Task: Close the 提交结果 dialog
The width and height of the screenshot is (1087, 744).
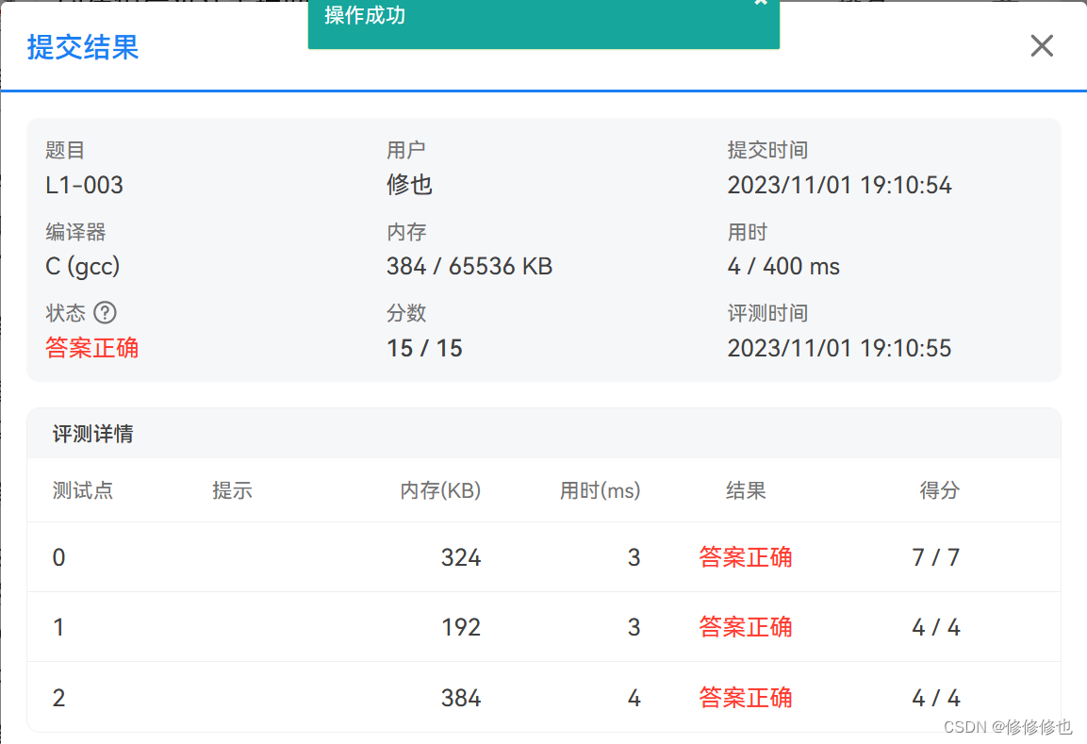Action: (1041, 46)
